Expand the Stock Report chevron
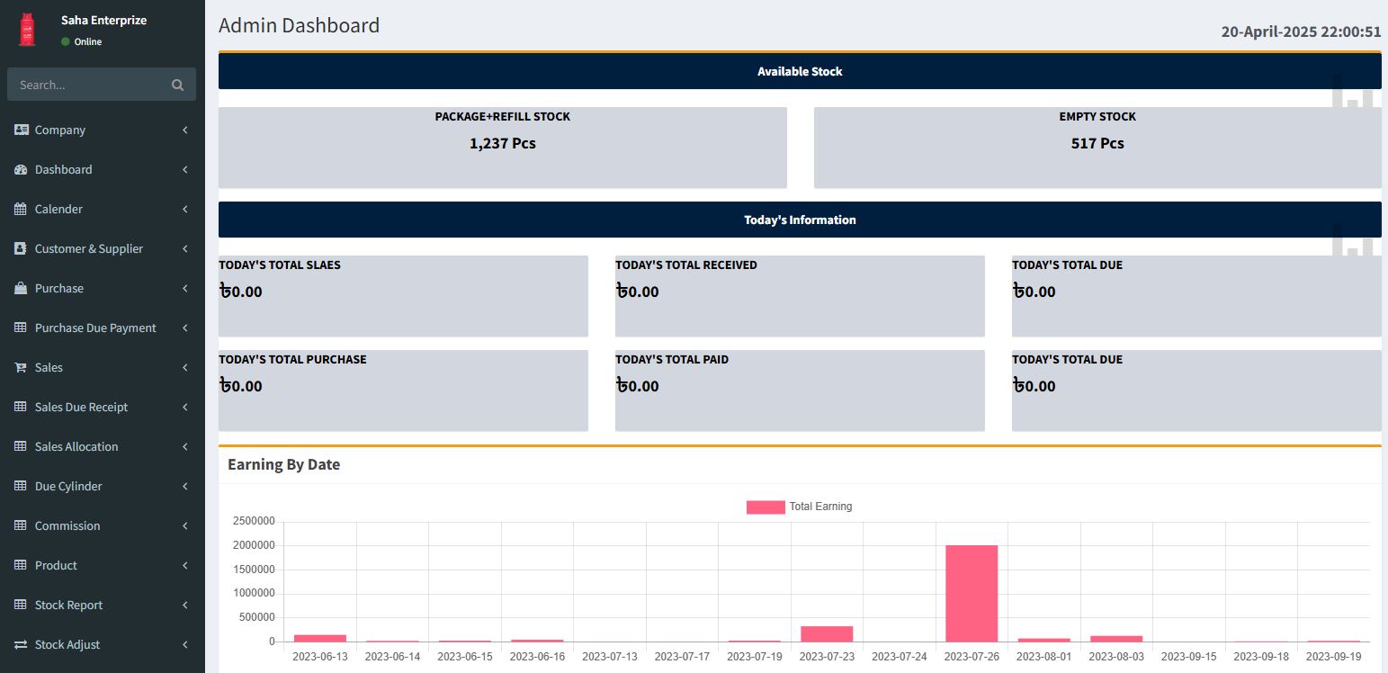This screenshot has height=673, width=1388. (185, 606)
